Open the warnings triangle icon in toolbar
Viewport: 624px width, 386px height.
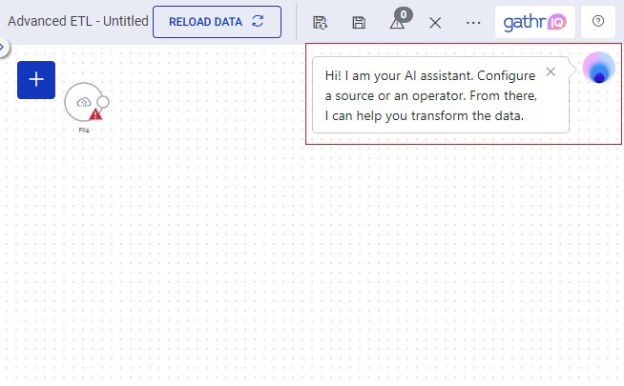397,24
